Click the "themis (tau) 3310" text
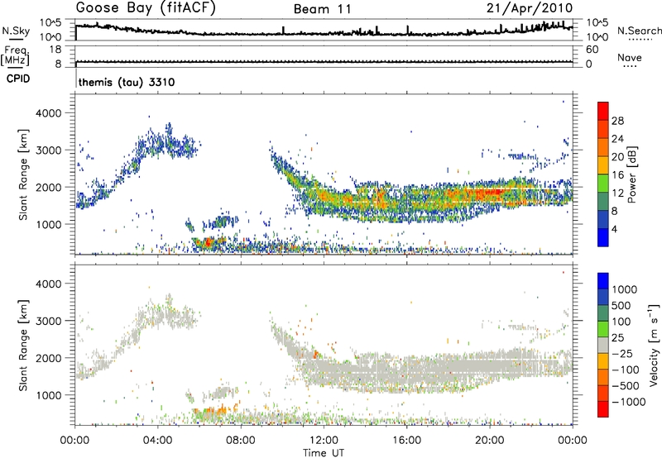The image size is (662, 458). [127, 82]
